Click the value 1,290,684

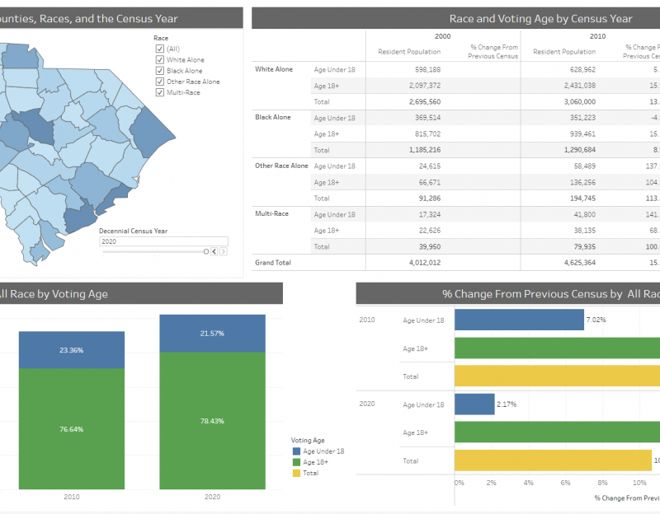point(580,150)
